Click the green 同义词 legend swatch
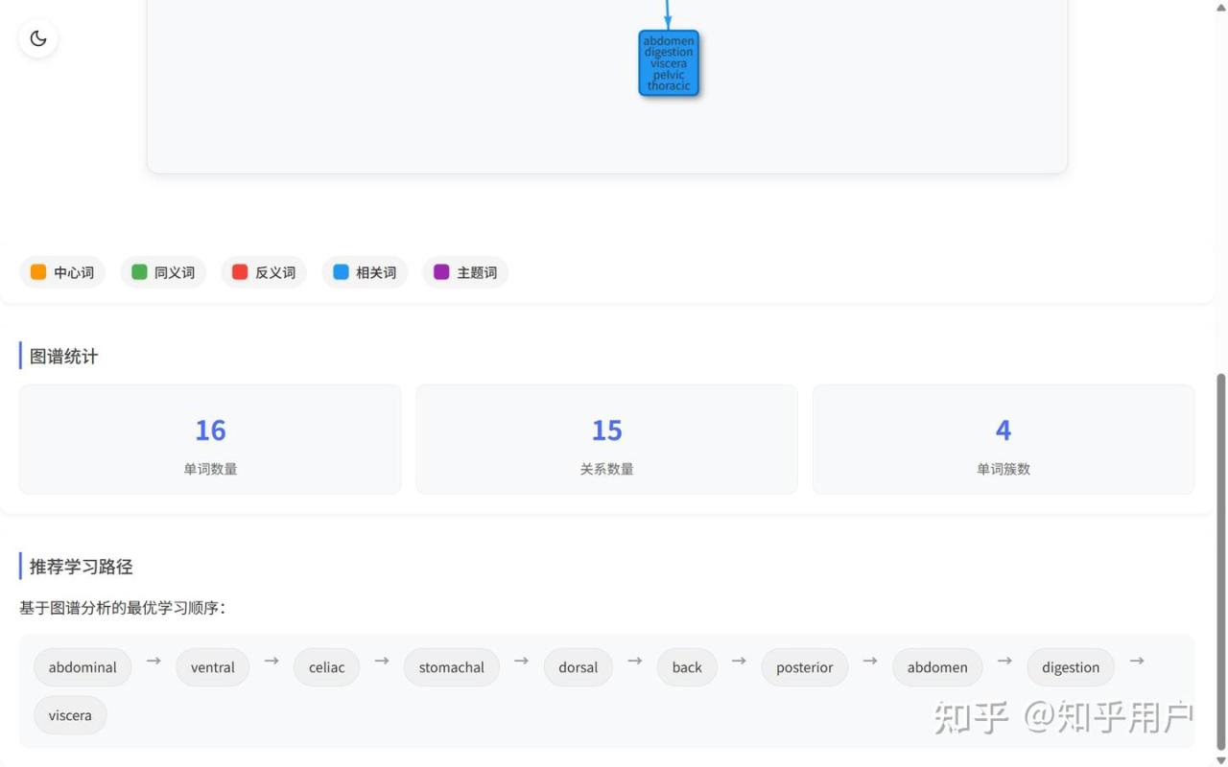The image size is (1228, 767). (139, 272)
